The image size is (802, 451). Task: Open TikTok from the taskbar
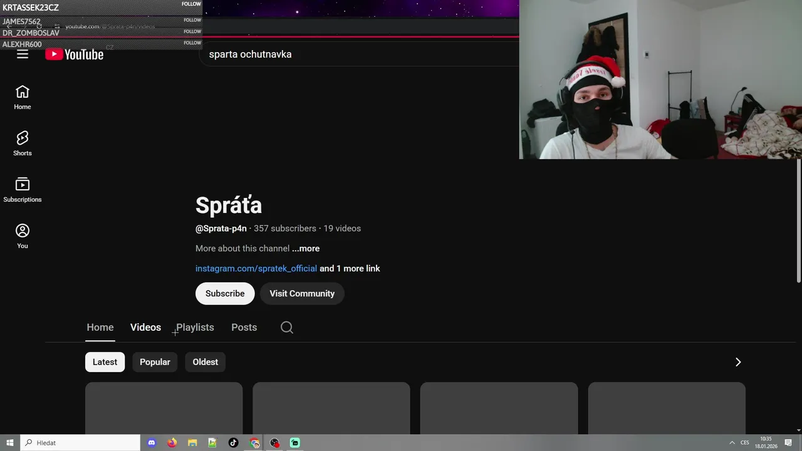[233, 443]
